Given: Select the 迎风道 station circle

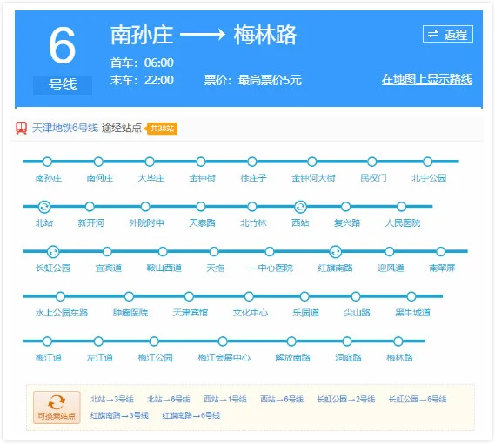Looking at the screenshot, I should pyautogui.click(x=390, y=252).
